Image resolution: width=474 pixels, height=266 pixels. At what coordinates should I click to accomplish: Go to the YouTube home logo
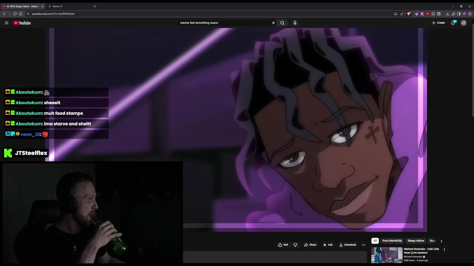point(22,23)
